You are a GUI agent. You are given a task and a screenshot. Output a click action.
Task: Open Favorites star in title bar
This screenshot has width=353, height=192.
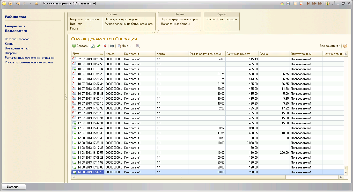coord(36,3)
